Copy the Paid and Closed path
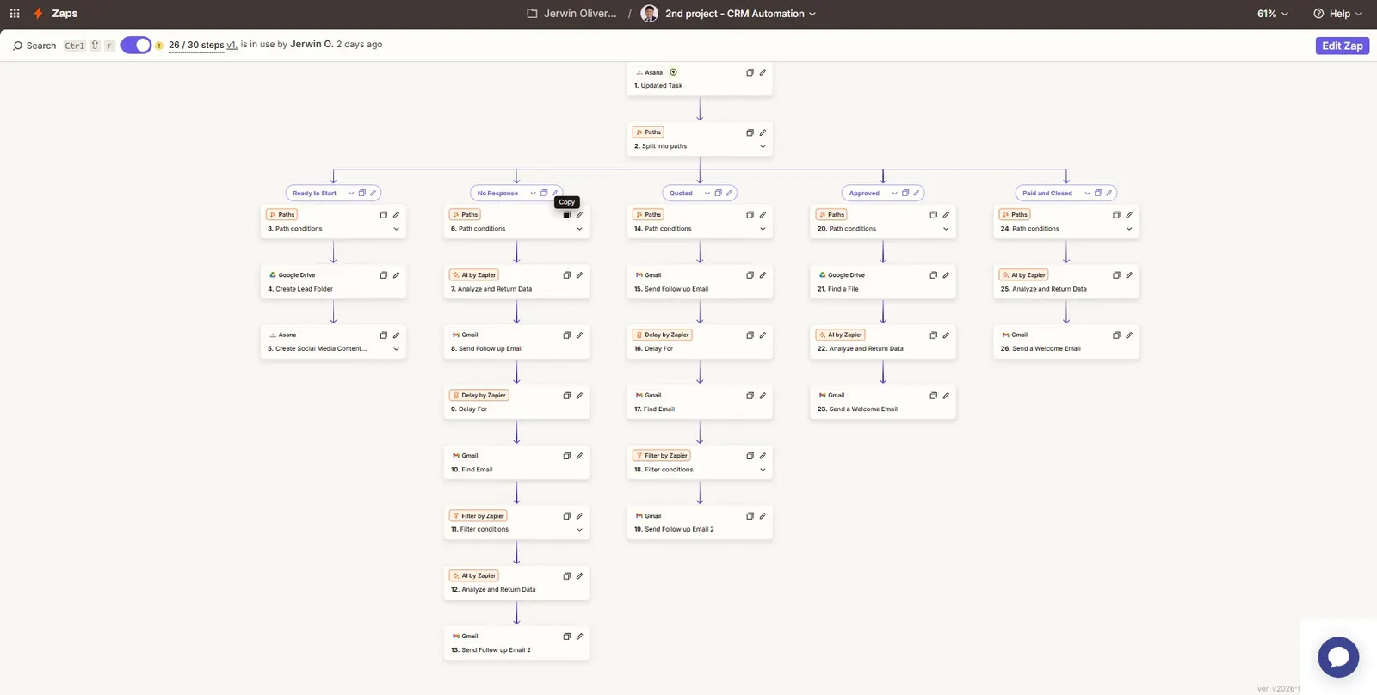This screenshot has height=695, width=1377. point(1098,194)
